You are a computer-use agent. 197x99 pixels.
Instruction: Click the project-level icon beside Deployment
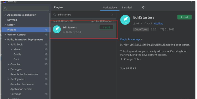[46, 79]
